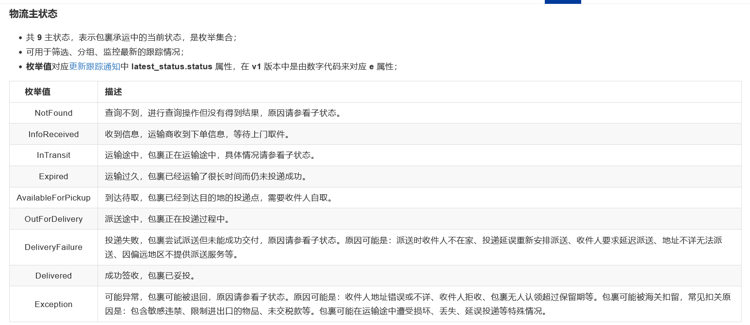Select the Delivered enum value cell
750x325 pixels.
tap(53, 276)
